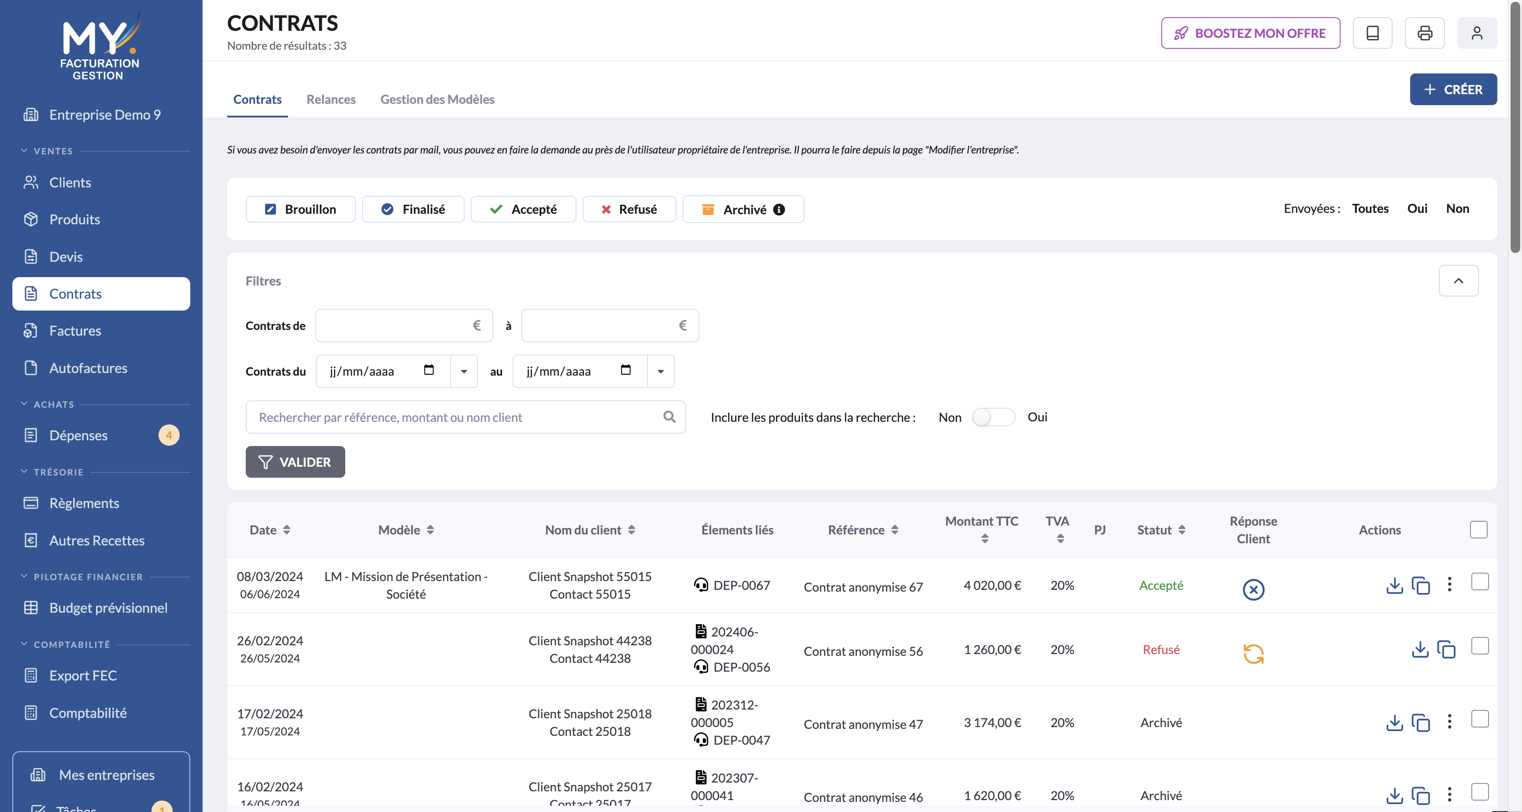This screenshot has width=1522, height=812.
Task: Sort table by Date column
Action: coord(270,529)
